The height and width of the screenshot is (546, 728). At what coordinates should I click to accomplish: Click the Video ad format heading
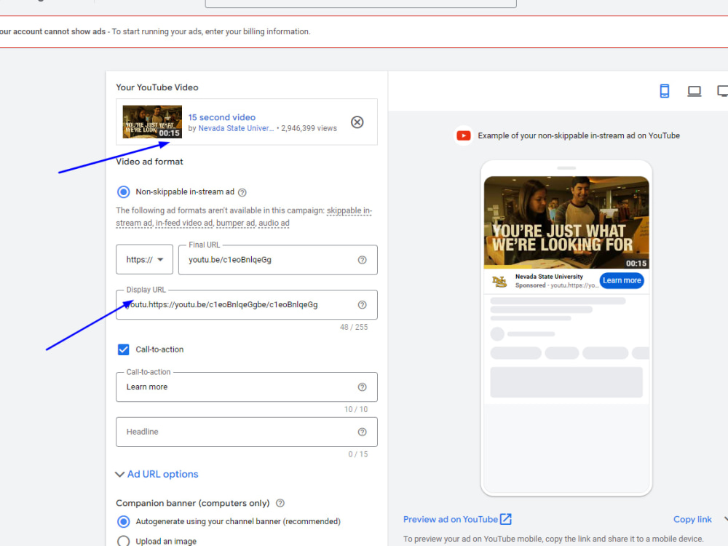click(x=149, y=162)
